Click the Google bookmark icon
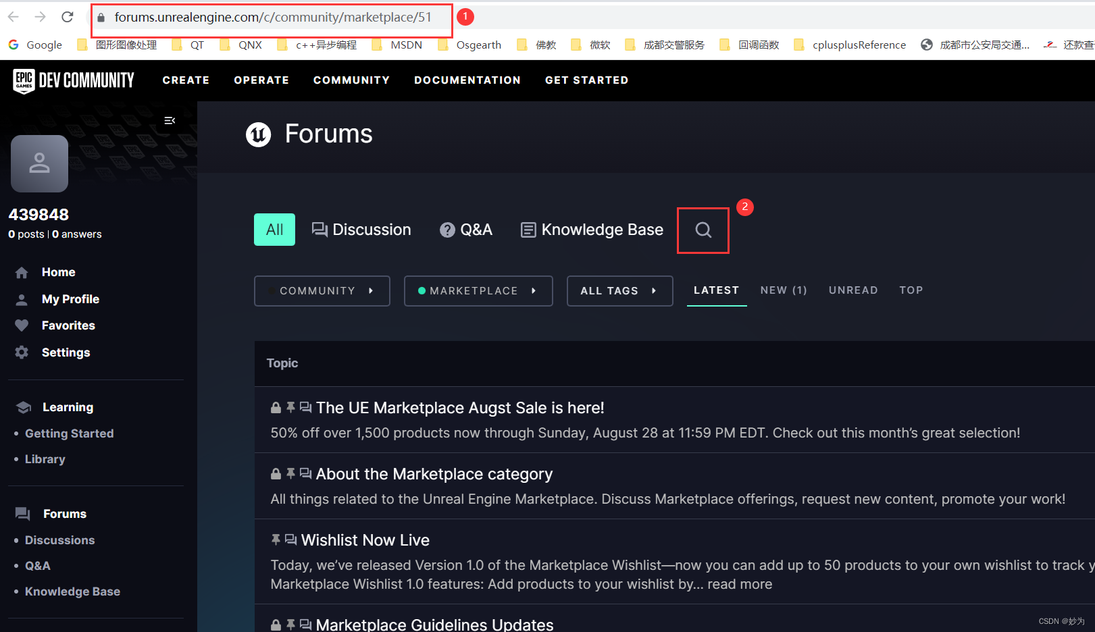 pyautogui.click(x=14, y=45)
